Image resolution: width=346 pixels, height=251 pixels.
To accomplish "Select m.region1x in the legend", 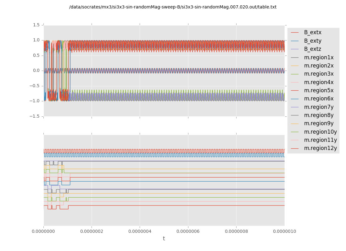I will tap(319, 57).
